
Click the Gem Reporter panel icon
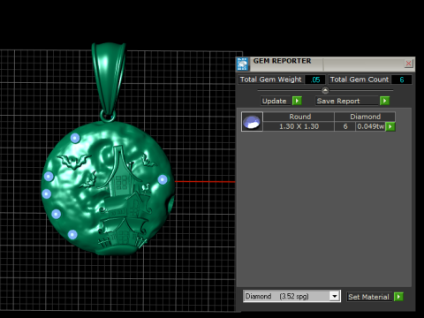(x=242, y=64)
